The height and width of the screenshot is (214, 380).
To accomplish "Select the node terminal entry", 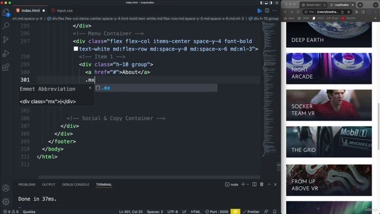I will pyautogui.click(x=232, y=184).
